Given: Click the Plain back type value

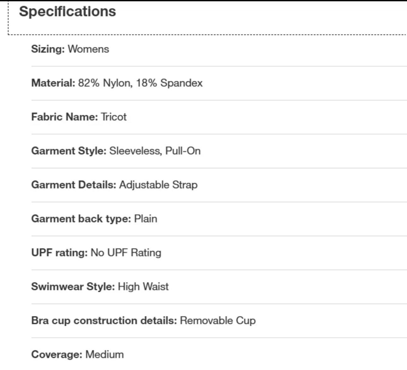Looking at the screenshot, I should tap(145, 219).
